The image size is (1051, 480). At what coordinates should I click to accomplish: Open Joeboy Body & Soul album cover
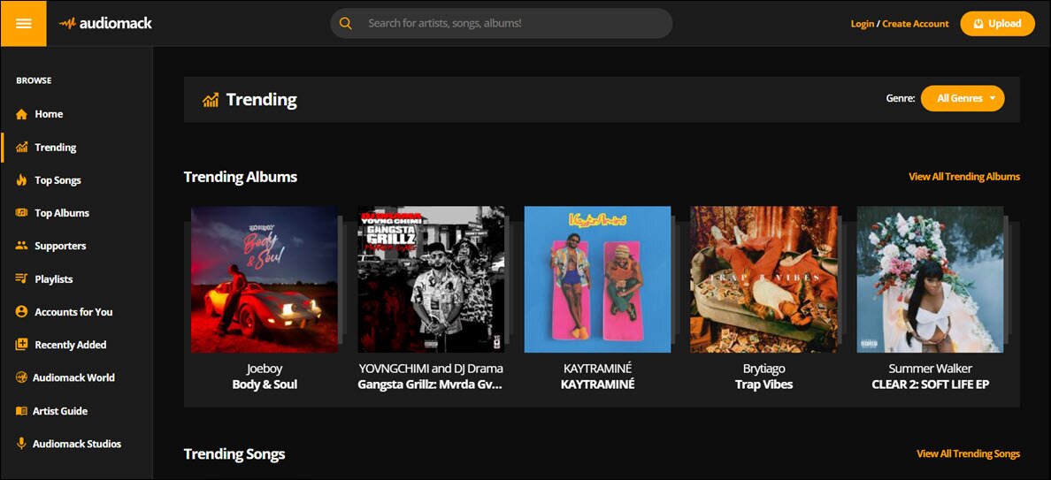click(x=265, y=279)
